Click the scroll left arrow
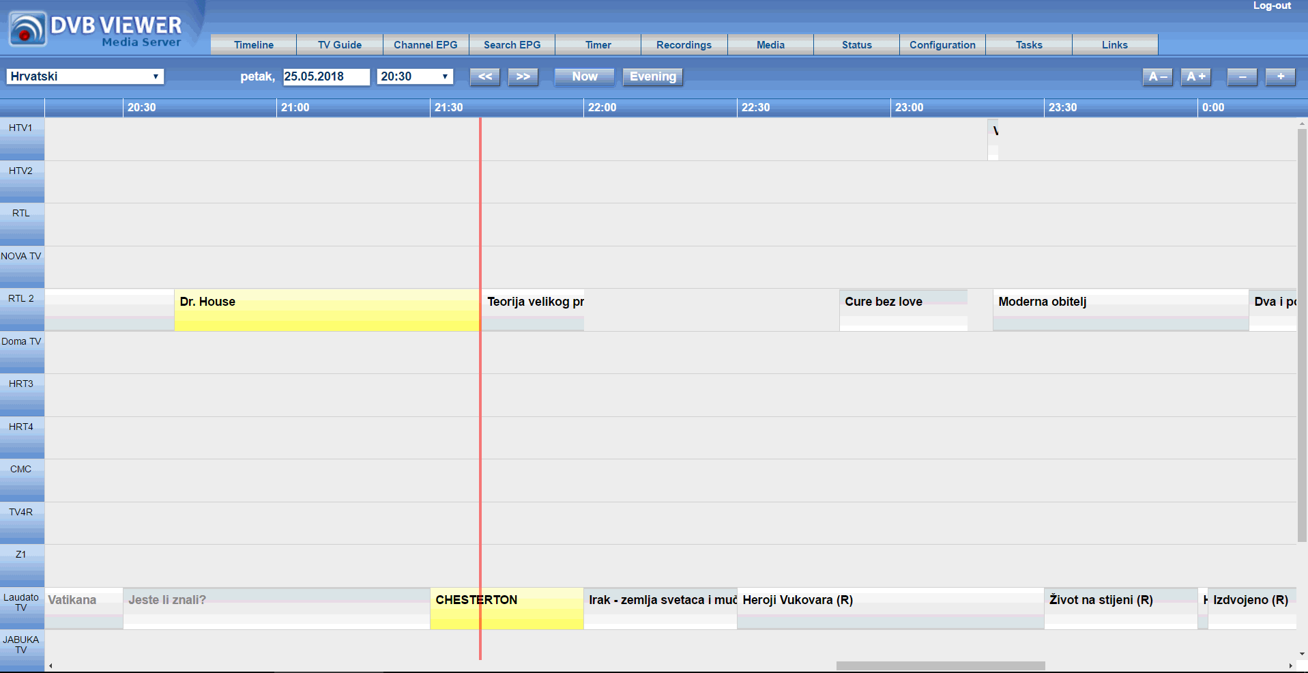This screenshot has width=1308, height=673. [50, 665]
